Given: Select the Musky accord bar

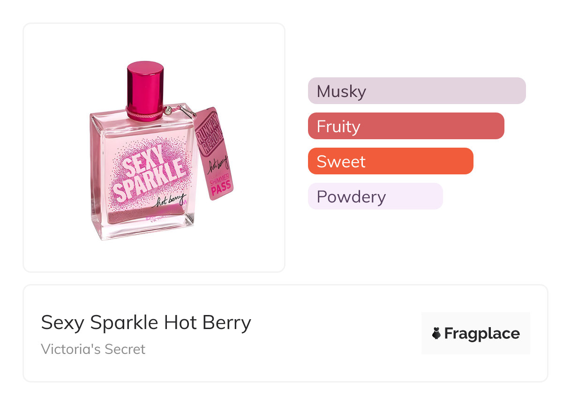Looking at the screenshot, I should click(416, 91).
